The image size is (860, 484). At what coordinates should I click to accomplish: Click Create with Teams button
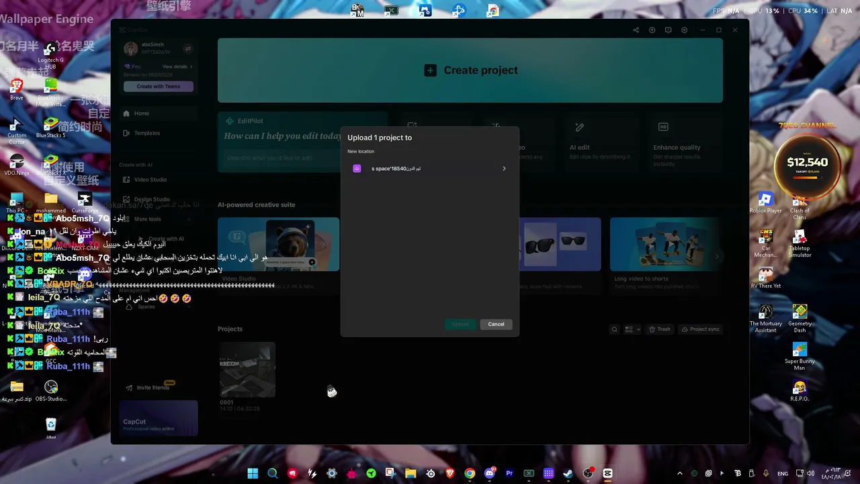[x=159, y=87]
